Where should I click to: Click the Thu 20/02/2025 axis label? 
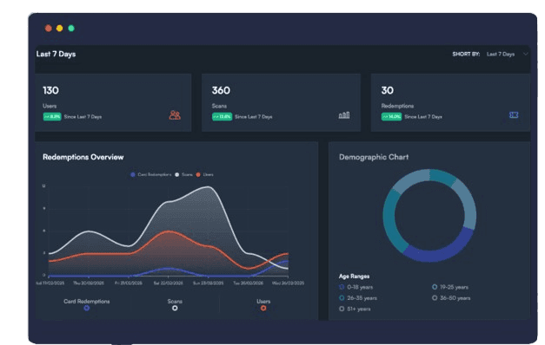[x=89, y=283]
